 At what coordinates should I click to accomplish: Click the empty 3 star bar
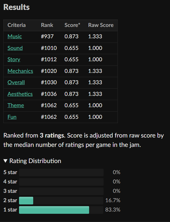coord(61,191)
